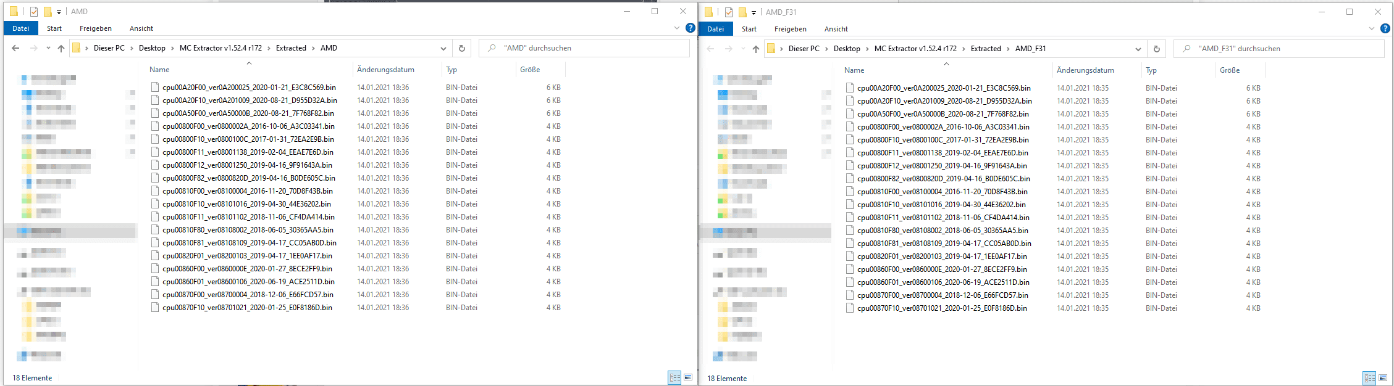Open Ansicht tab in AMD_F31 window
Viewport: 1394px width, 386px height.
coord(836,29)
